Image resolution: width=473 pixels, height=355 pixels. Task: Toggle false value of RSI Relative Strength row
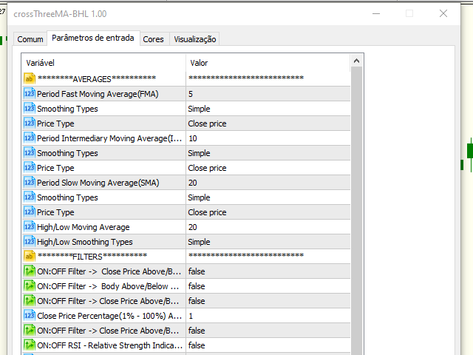[268, 345]
